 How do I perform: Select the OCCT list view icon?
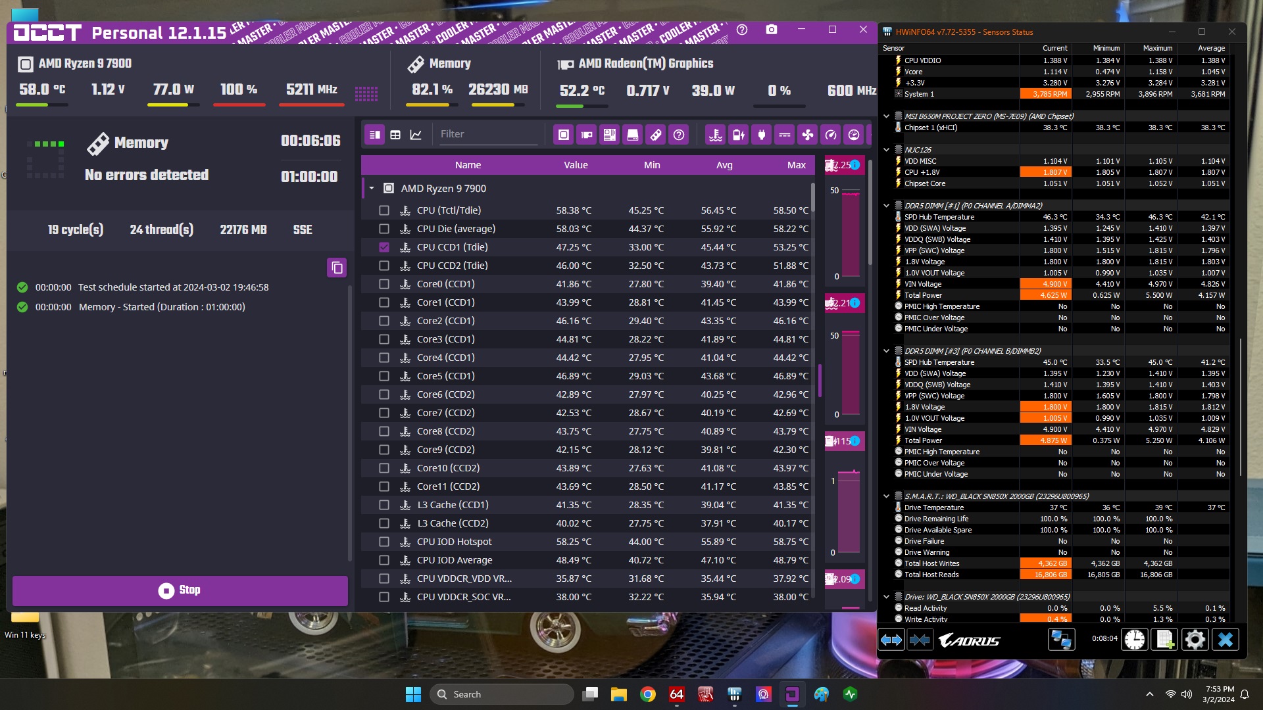(x=374, y=135)
